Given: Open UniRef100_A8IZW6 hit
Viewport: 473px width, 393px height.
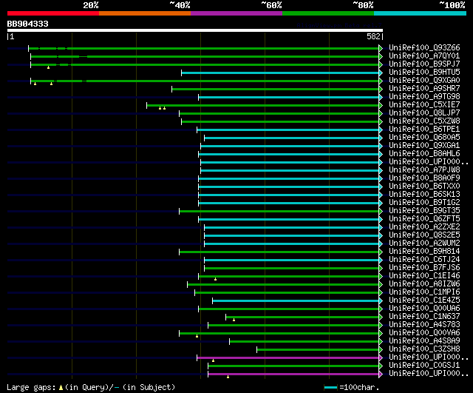Looking at the screenshot, I should 424,284.
